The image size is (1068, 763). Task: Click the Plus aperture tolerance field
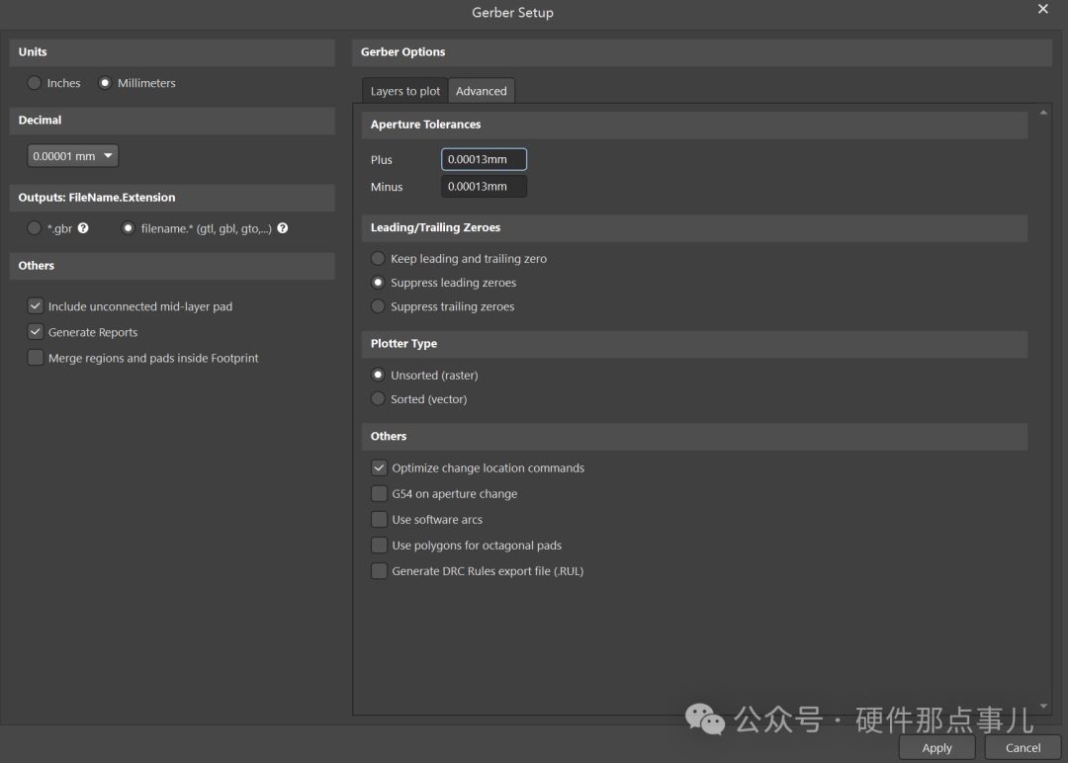(x=485, y=159)
